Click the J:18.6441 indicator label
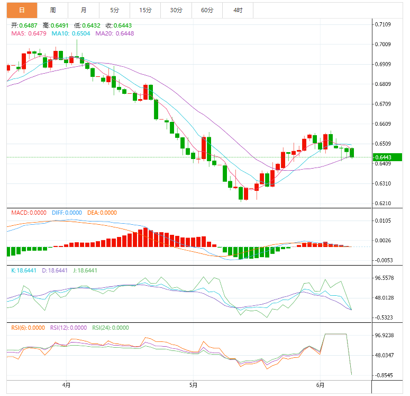 click(85, 270)
